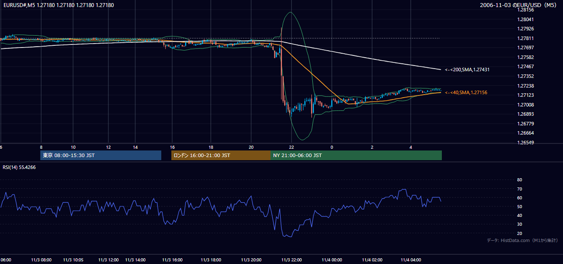Click hour label 22 under price chart
Screen dimensions: 563x264
tap(291, 147)
